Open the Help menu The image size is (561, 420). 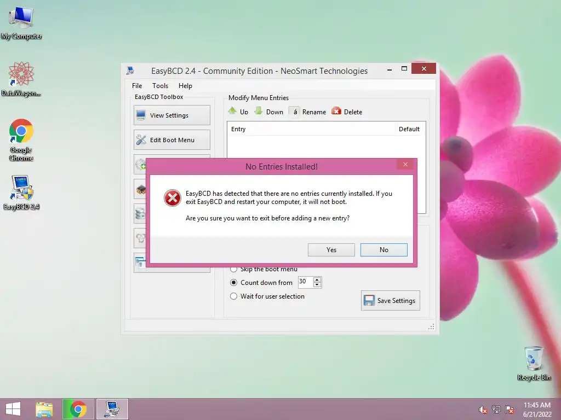pyautogui.click(x=185, y=86)
